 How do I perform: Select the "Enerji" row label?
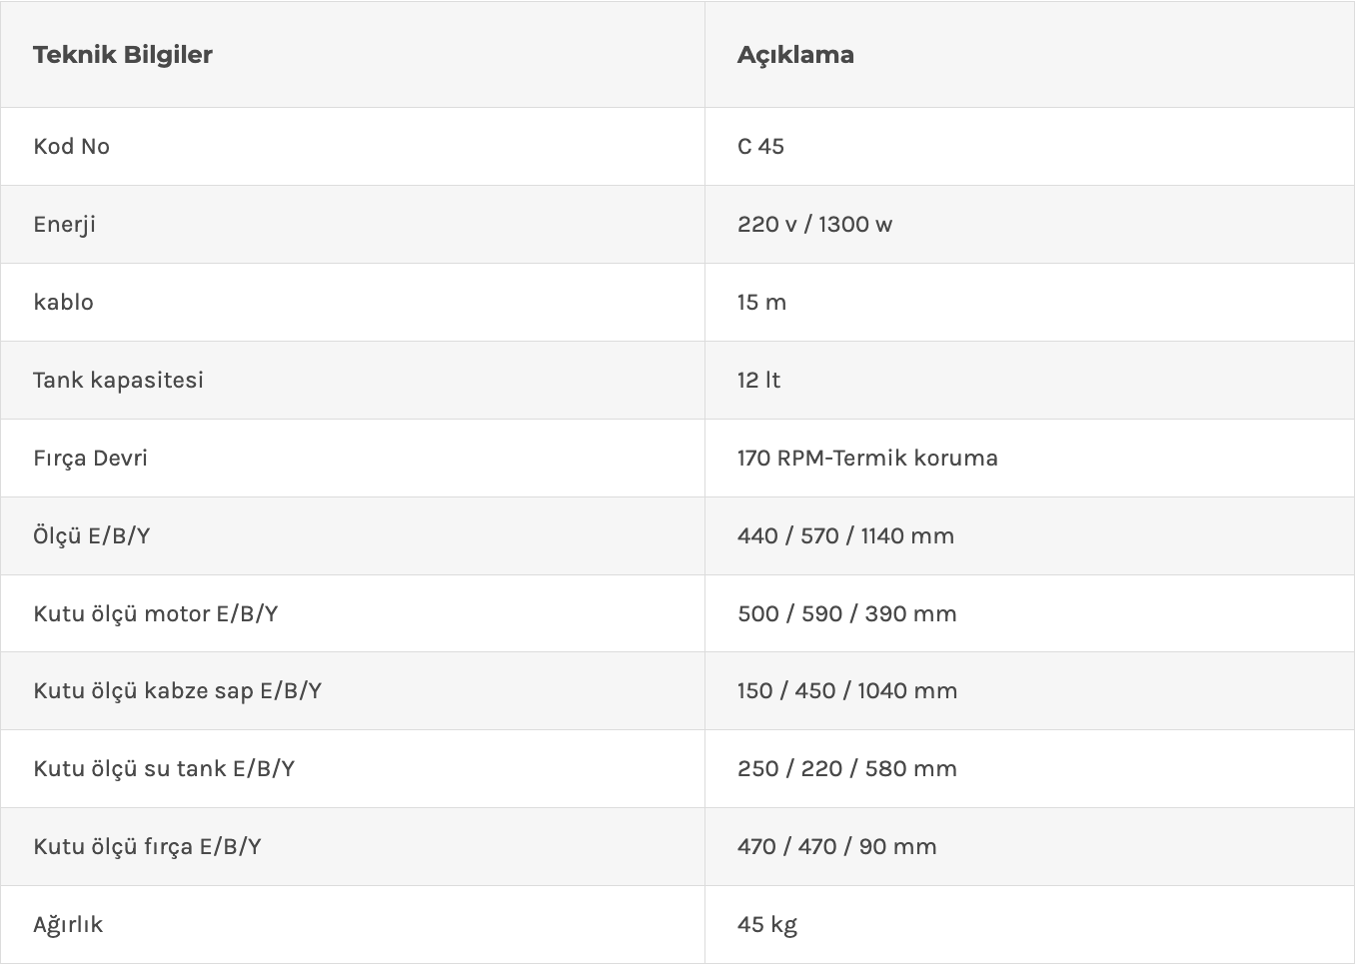65,225
